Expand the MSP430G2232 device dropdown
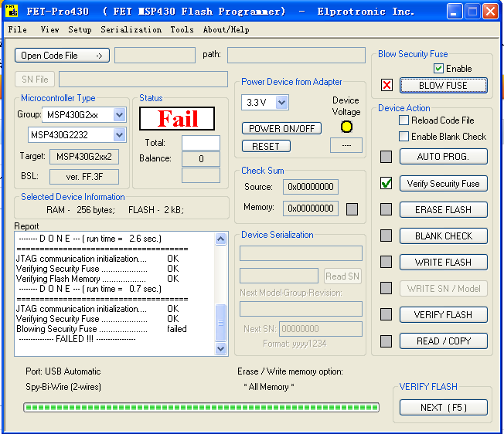The image size is (504, 434). click(120, 135)
